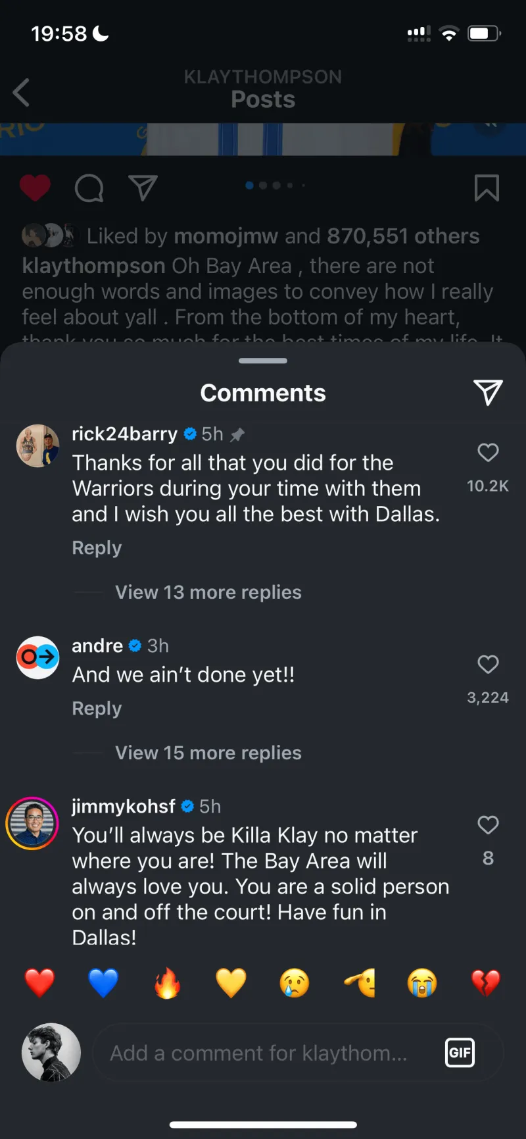Tap the share icon below the post

pyautogui.click(x=143, y=188)
